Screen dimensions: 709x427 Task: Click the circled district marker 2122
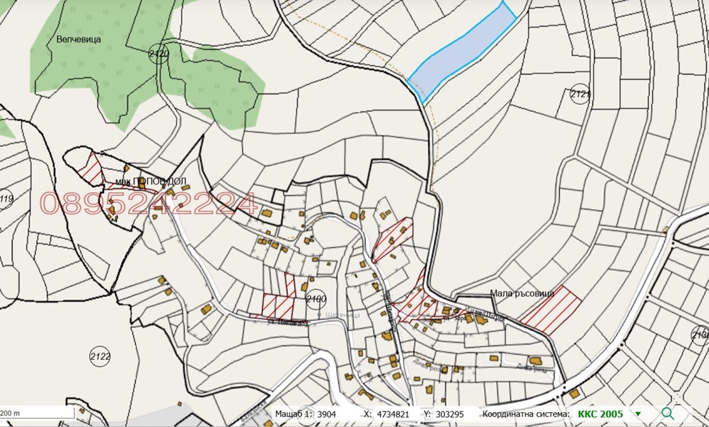pyautogui.click(x=100, y=356)
